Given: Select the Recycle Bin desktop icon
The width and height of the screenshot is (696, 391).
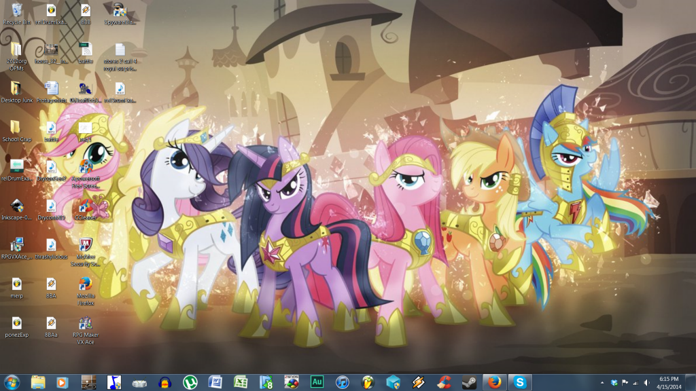Looking at the screenshot, I should pos(17,14).
